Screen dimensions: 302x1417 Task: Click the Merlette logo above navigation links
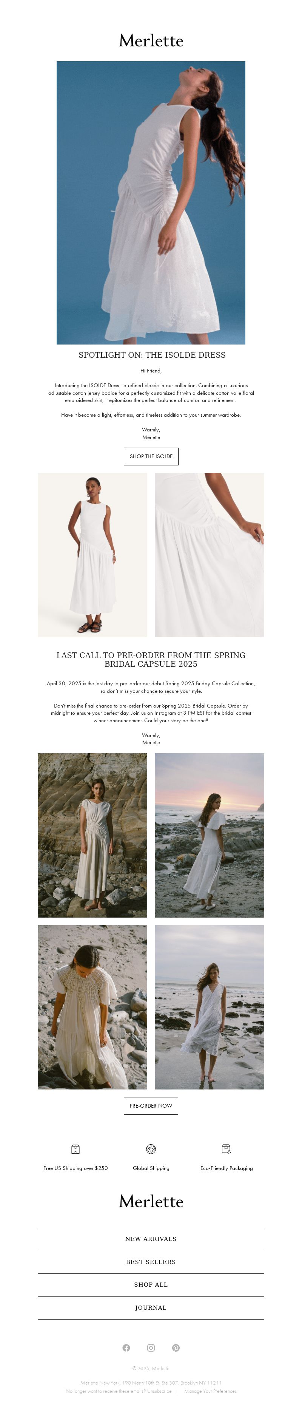coord(151,1201)
